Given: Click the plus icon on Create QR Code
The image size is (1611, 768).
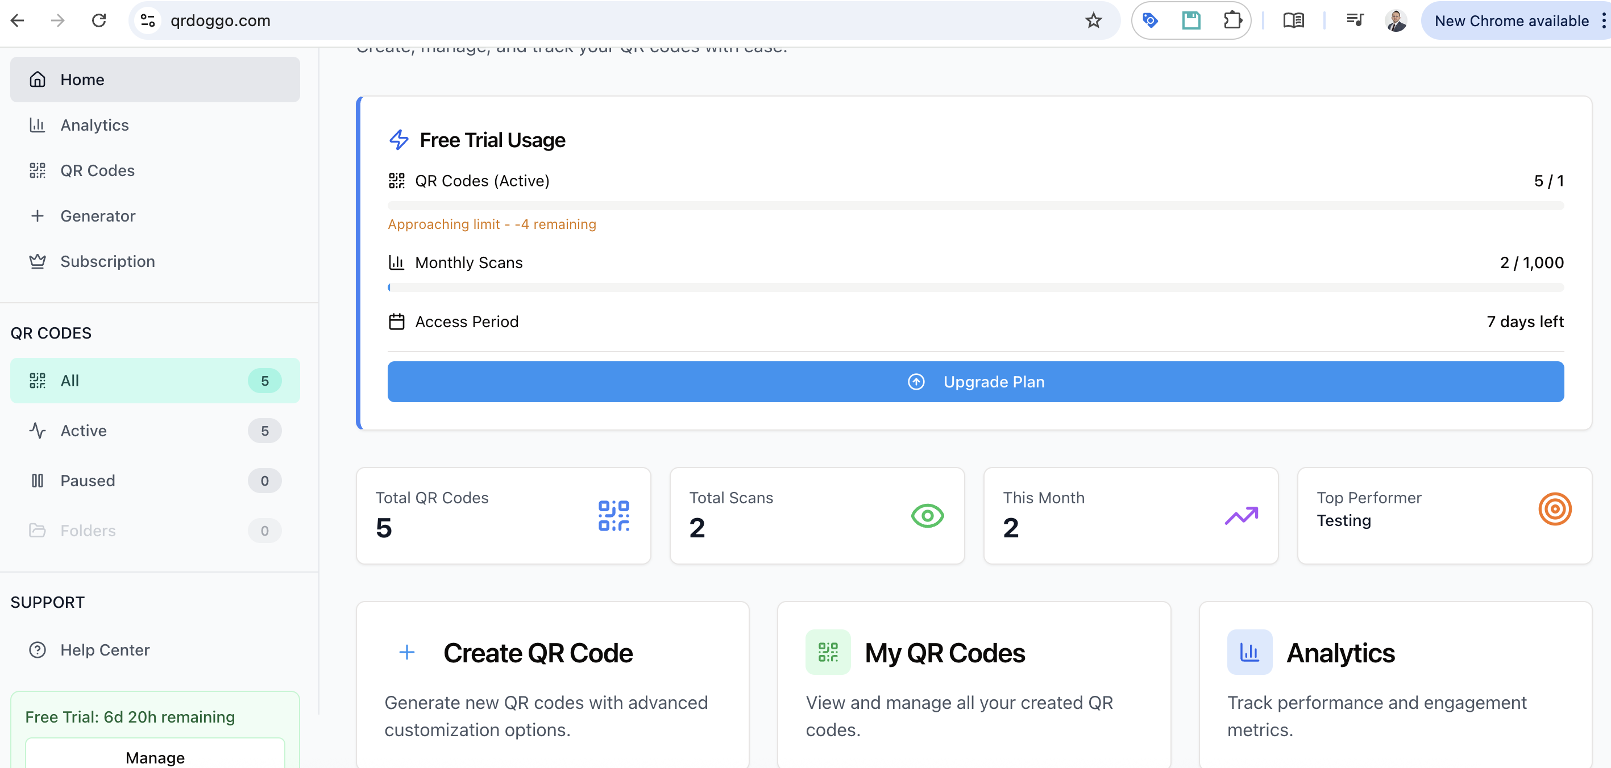Looking at the screenshot, I should (407, 652).
